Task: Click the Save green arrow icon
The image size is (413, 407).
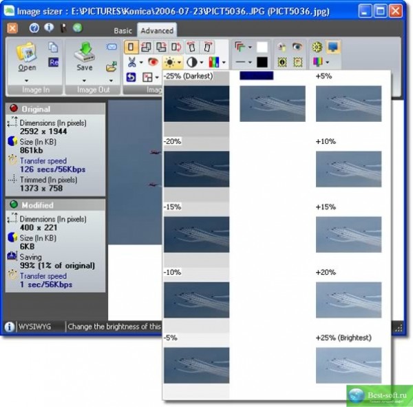Action: click(84, 52)
